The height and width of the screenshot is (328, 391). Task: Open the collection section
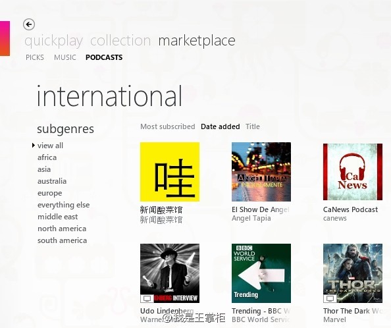pos(120,40)
